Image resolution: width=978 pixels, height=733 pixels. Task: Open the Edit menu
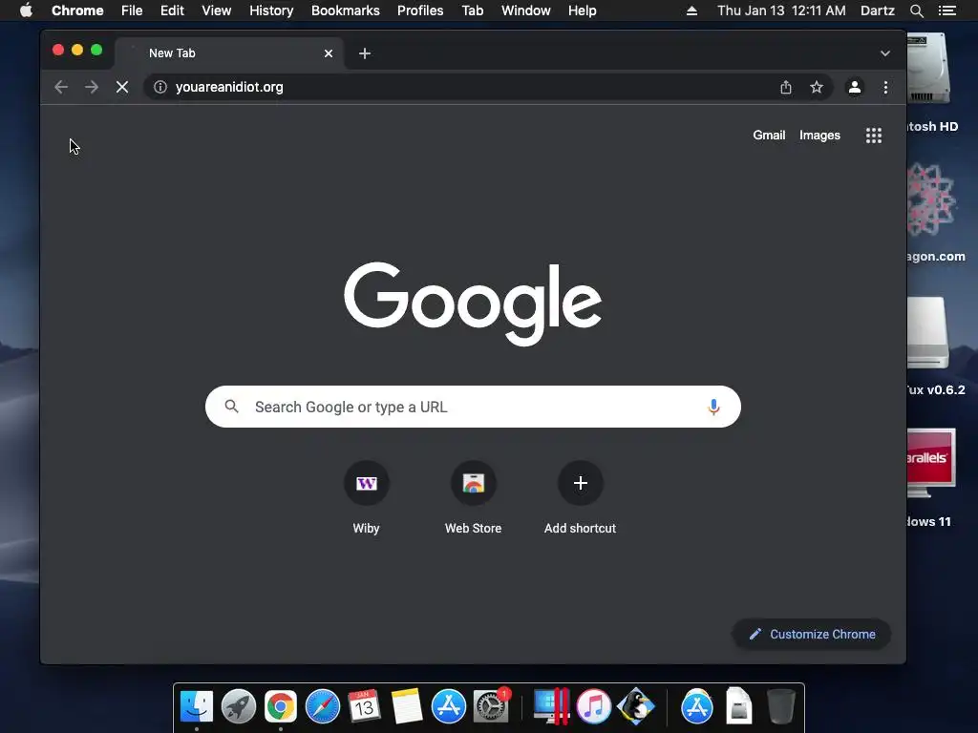[172, 10]
